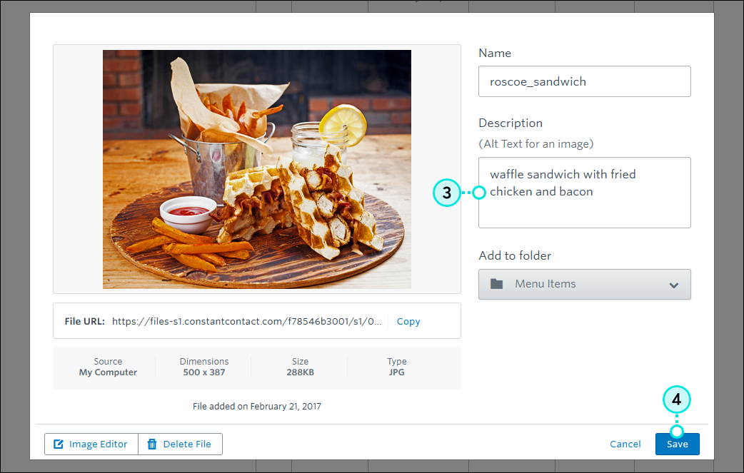Click the Source value My Computer
Screen dimensions: 744x473
(108, 372)
